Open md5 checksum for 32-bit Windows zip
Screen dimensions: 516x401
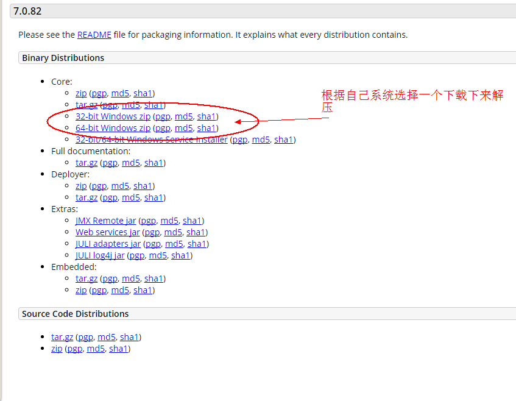click(x=184, y=116)
